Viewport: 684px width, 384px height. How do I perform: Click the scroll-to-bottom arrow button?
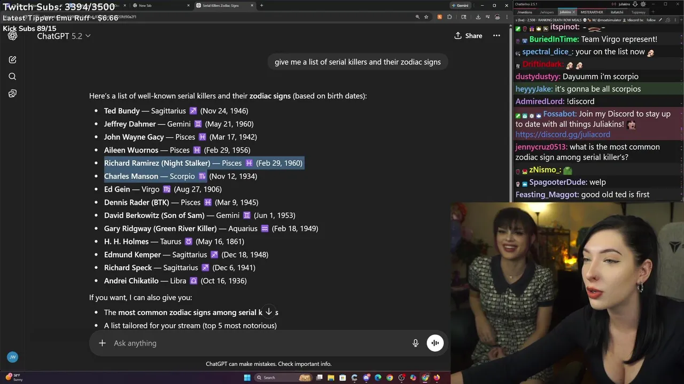tap(269, 312)
